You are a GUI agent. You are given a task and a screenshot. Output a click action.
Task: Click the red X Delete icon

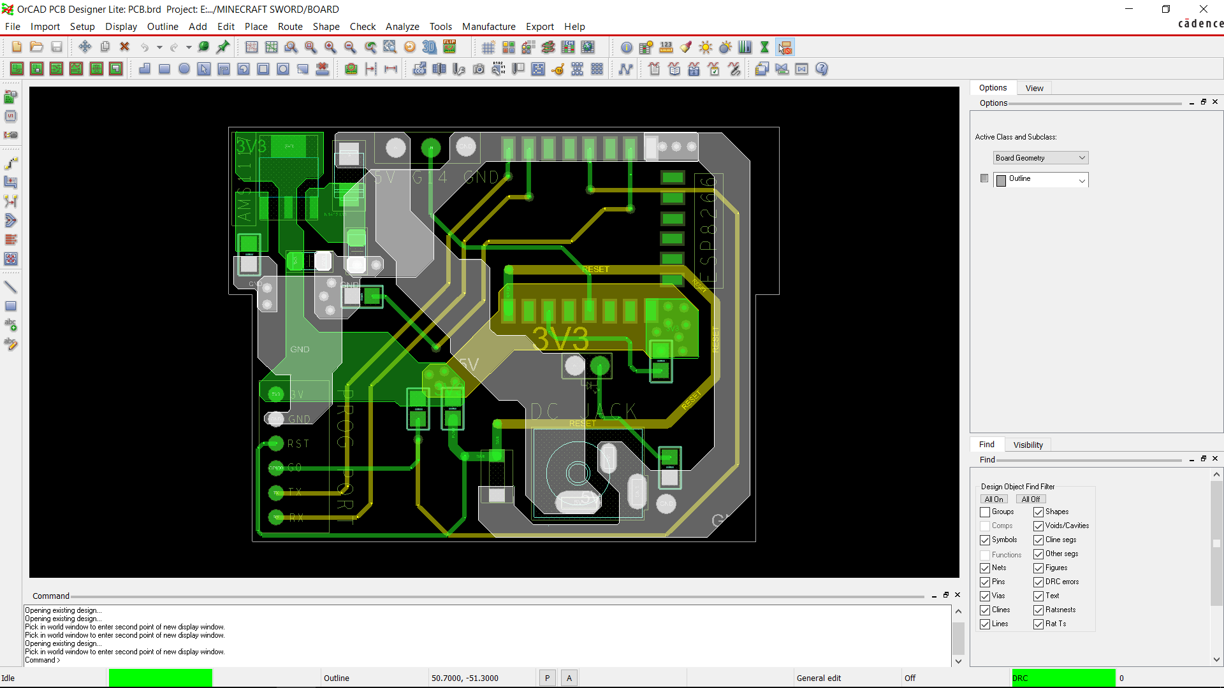125,47
